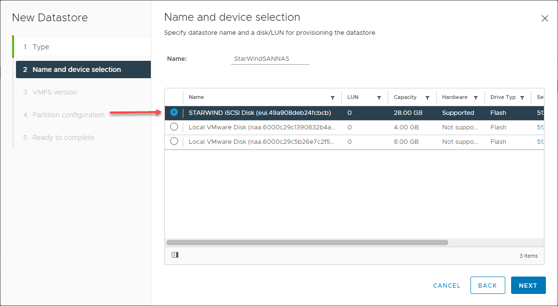Select the 4.00 GB Local VMware Disk radio
Screen dimensions: 558x306
click(174, 127)
